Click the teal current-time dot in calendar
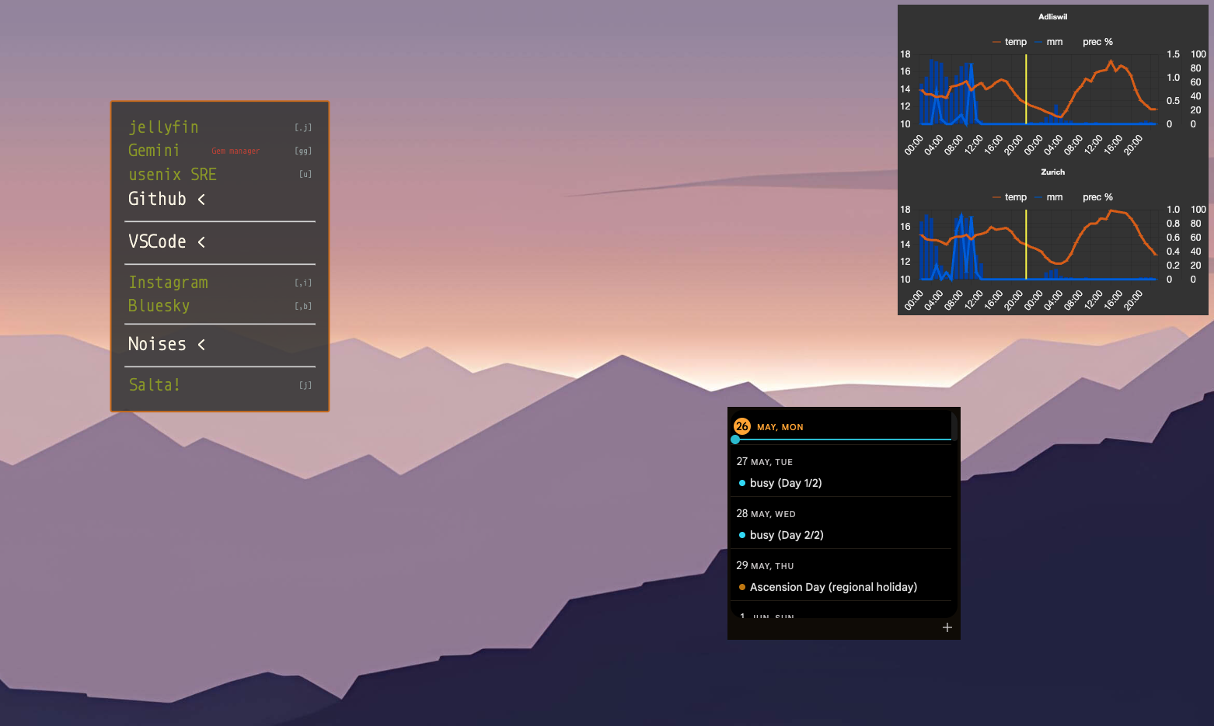Screen dimensions: 1214x726 [735, 439]
